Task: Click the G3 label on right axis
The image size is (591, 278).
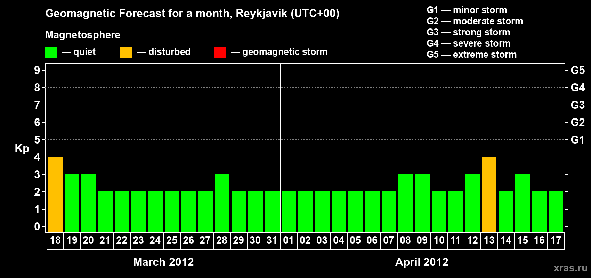Action: [578, 105]
